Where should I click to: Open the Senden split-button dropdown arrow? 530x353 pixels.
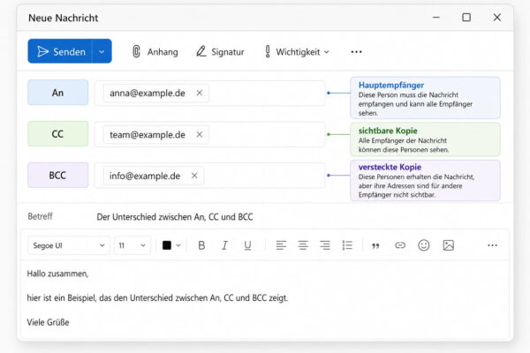click(x=102, y=51)
